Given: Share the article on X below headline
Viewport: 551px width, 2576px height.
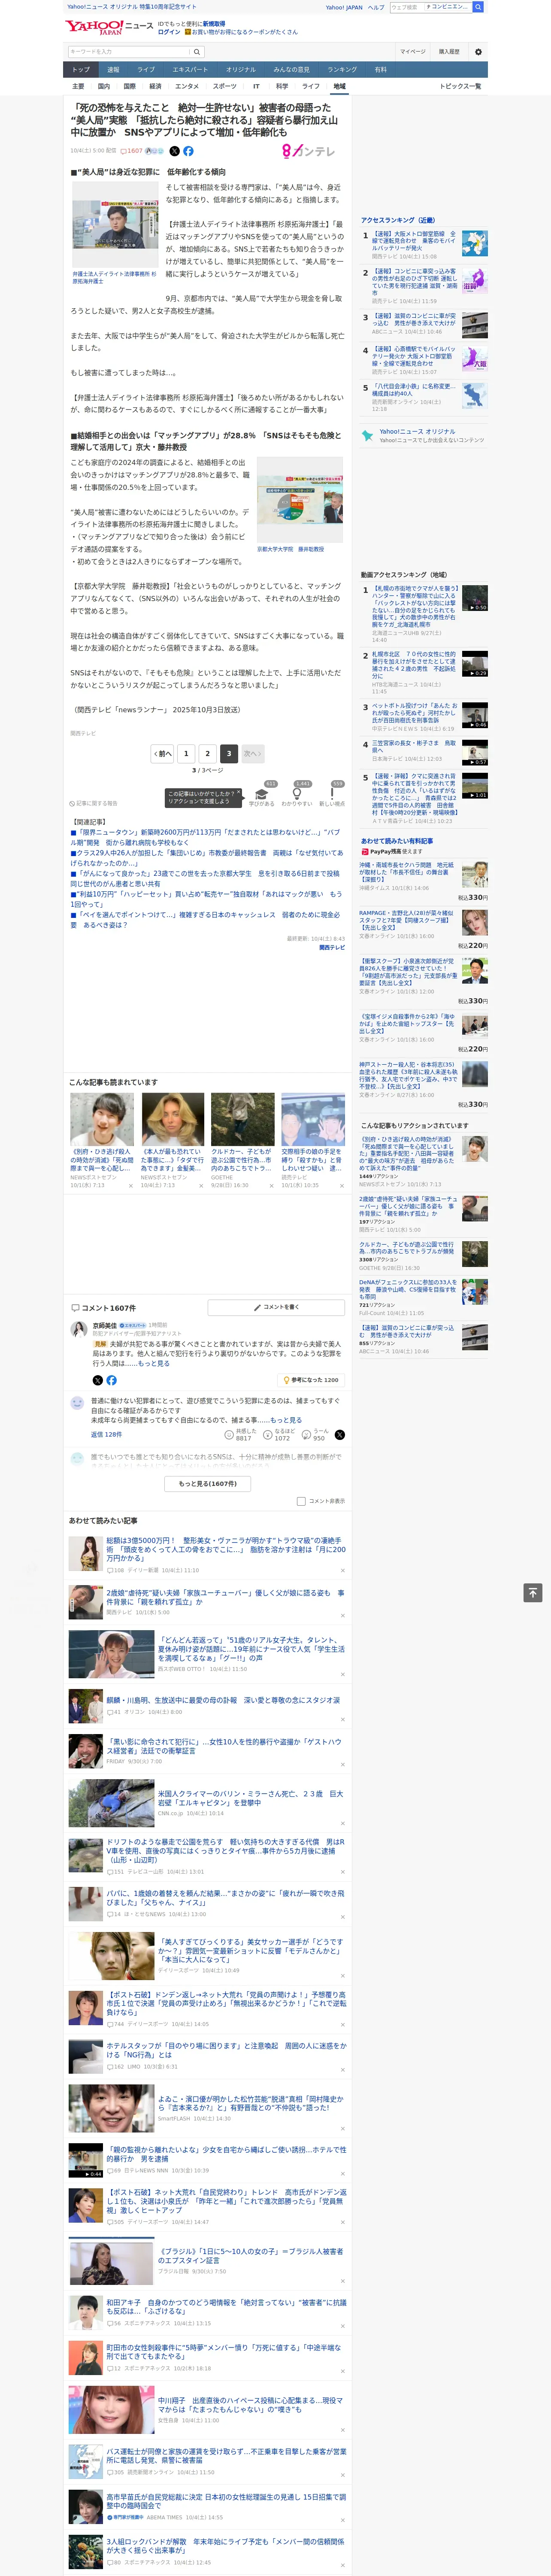Looking at the screenshot, I should click(x=174, y=151).
